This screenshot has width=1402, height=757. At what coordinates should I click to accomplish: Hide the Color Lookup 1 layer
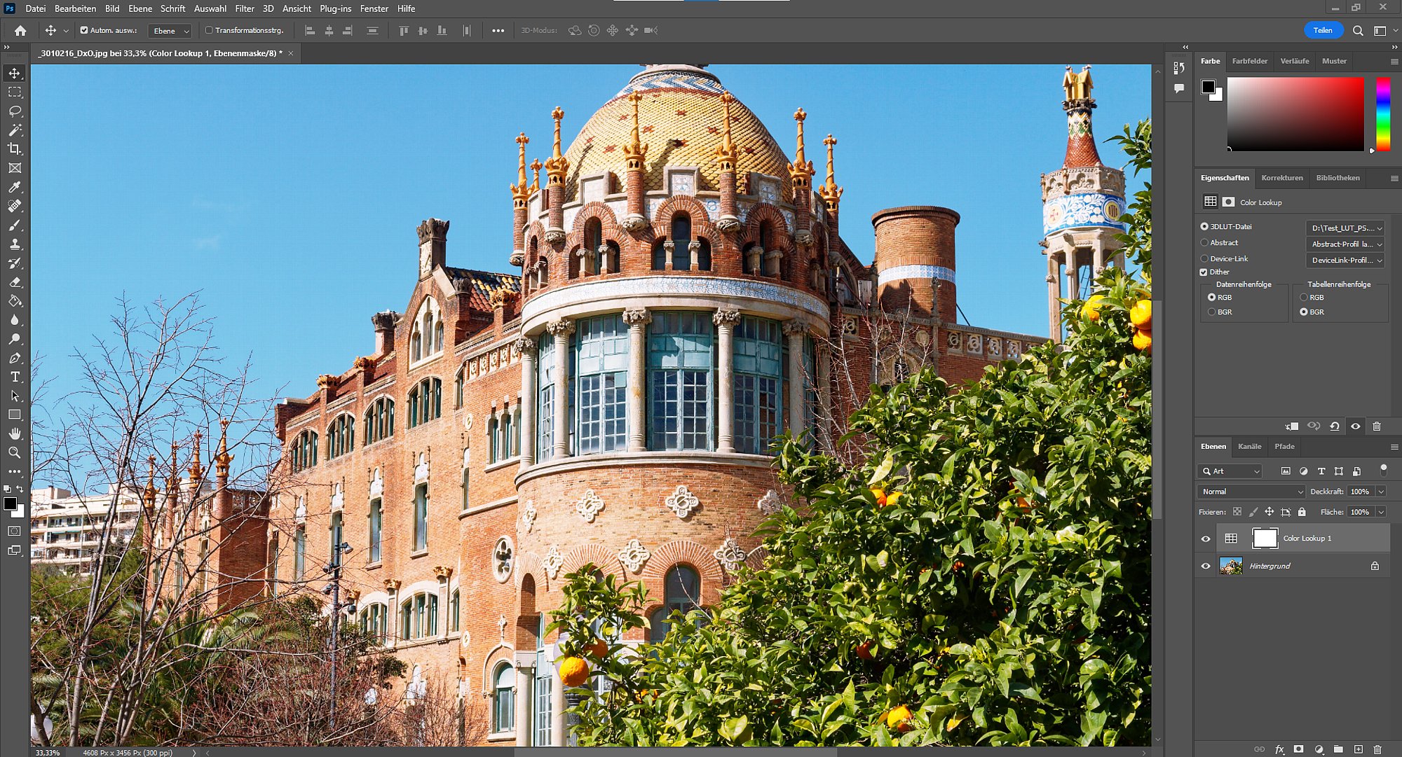click(x=1206, y=539)
